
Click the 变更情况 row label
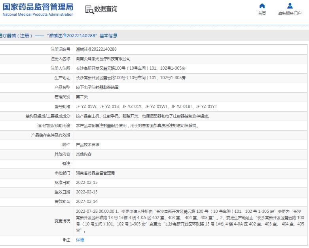62,221
